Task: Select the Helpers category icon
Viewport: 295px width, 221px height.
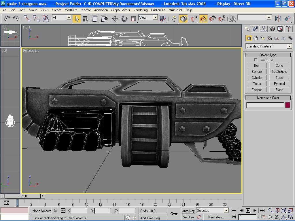Action: 276,38
